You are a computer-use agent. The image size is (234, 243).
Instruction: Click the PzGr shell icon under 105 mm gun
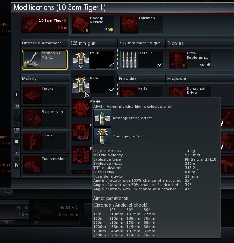[x=81, y=60]
